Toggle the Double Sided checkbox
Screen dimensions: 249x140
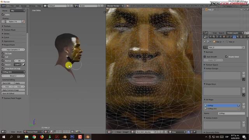click(x=226, y=57)
